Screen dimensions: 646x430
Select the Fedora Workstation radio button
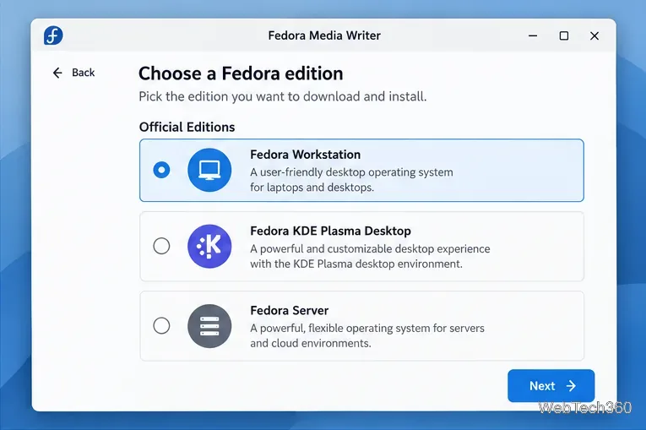click(161, 170)
